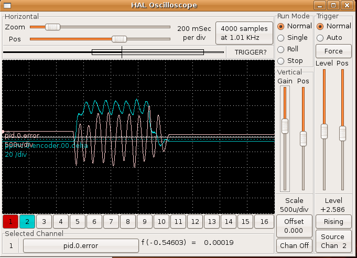Click the horizontal Zoom slider handle
Image resolution: width=357 pixels, height=258 pixels.
tap(52, 27)
